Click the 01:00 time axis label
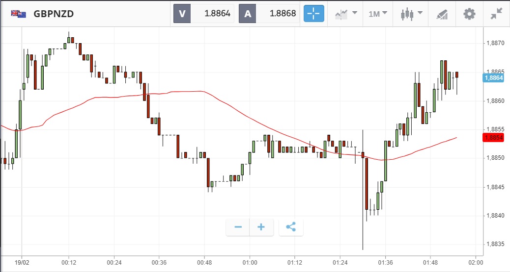 (x=250, y=263)
